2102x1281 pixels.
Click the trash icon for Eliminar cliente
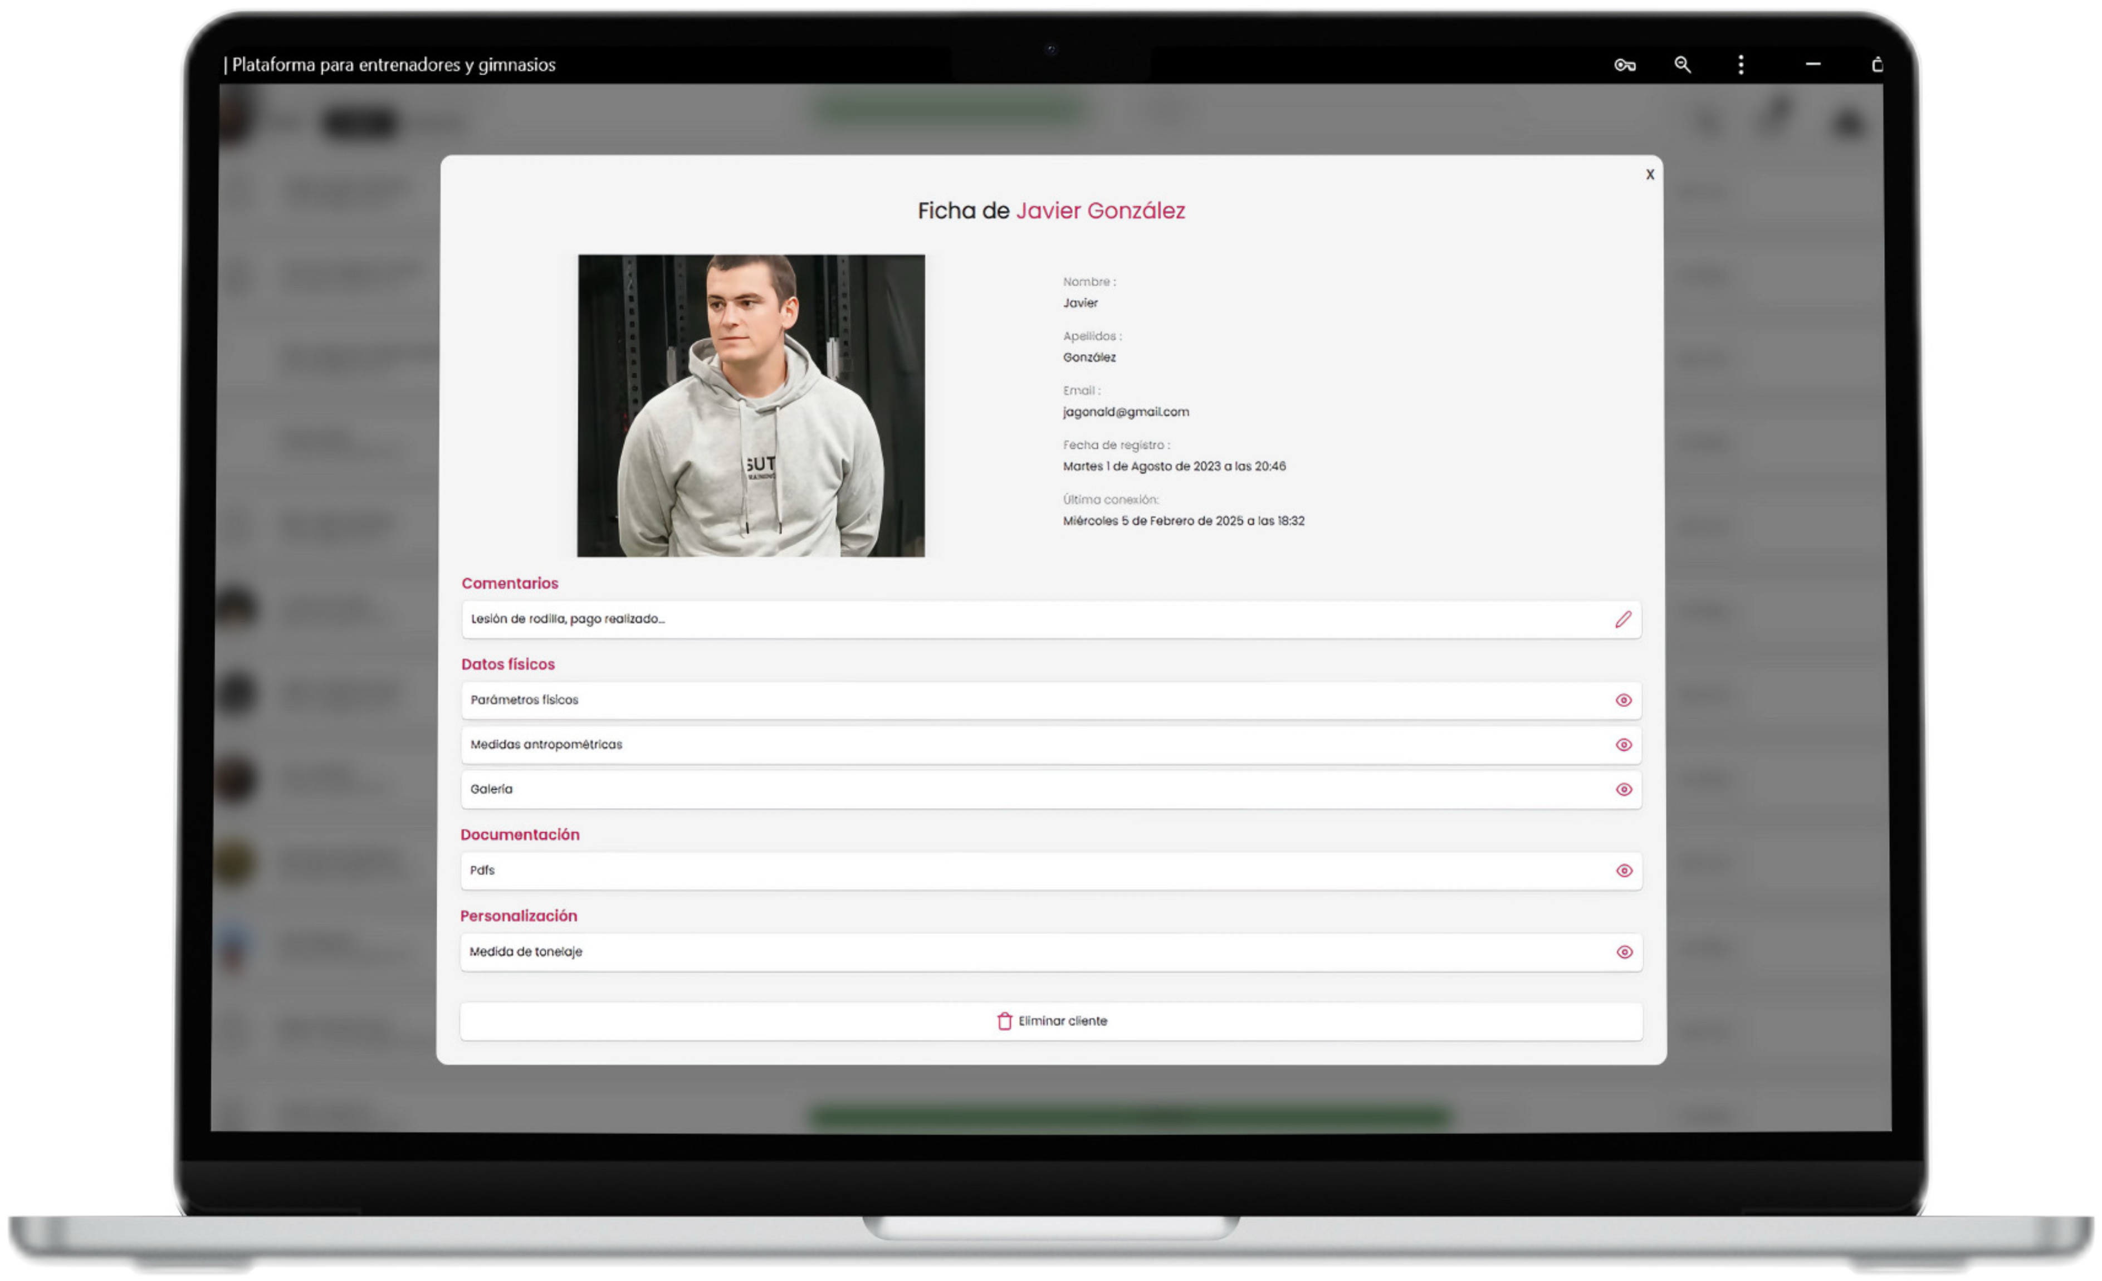(1004, 1021)
